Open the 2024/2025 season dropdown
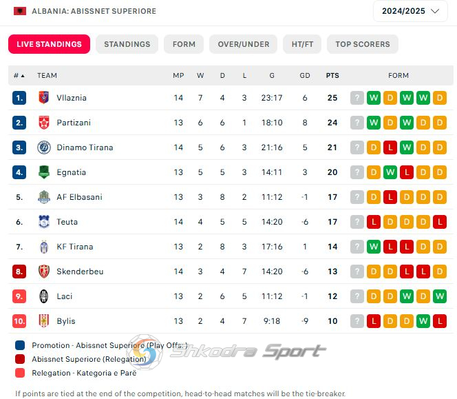Viewport: 457px width, 399px height. click(410, 11)
